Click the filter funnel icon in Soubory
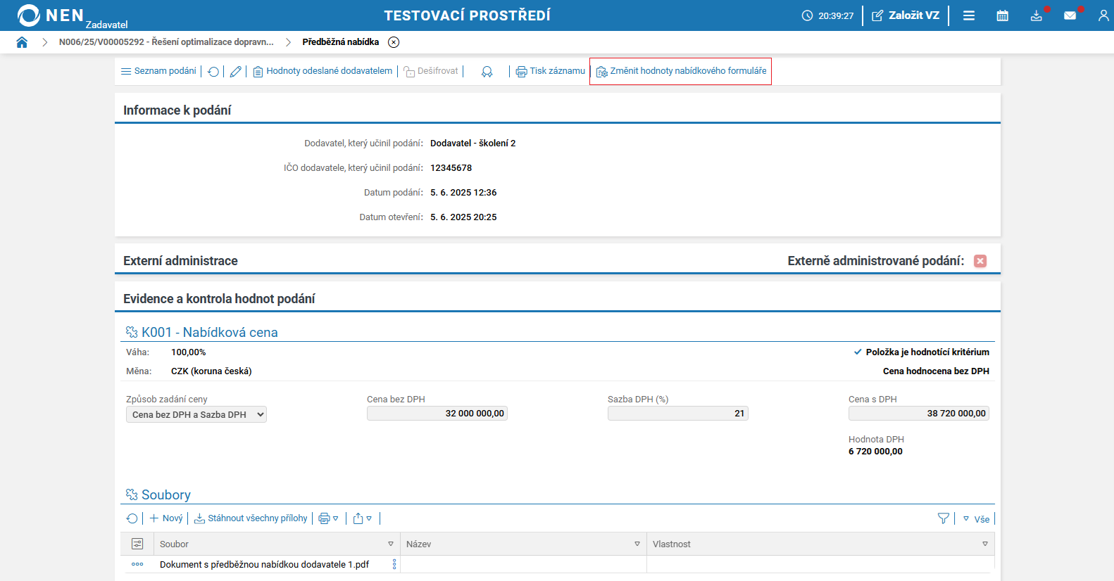1114x581 pixels. point(944,518)
